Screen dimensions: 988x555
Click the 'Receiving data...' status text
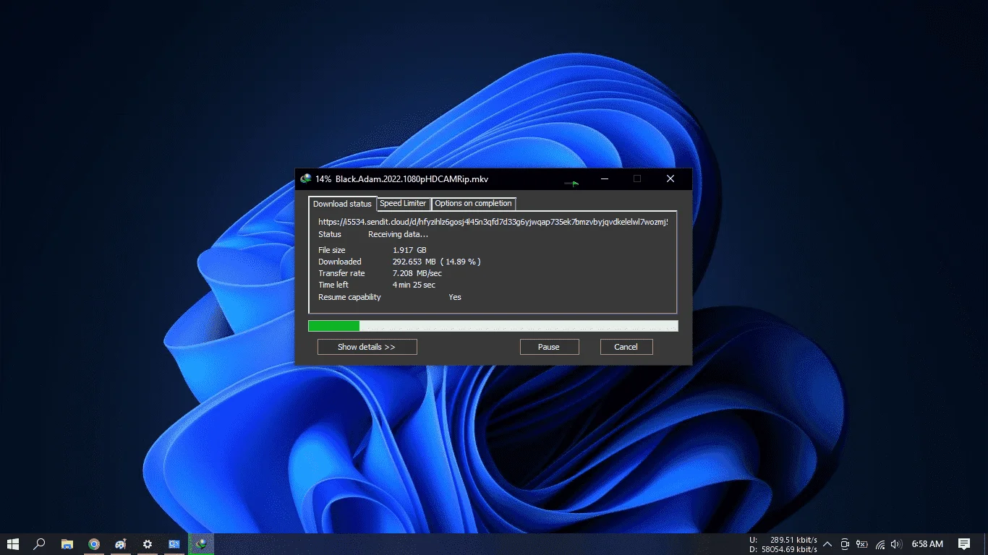398,234
